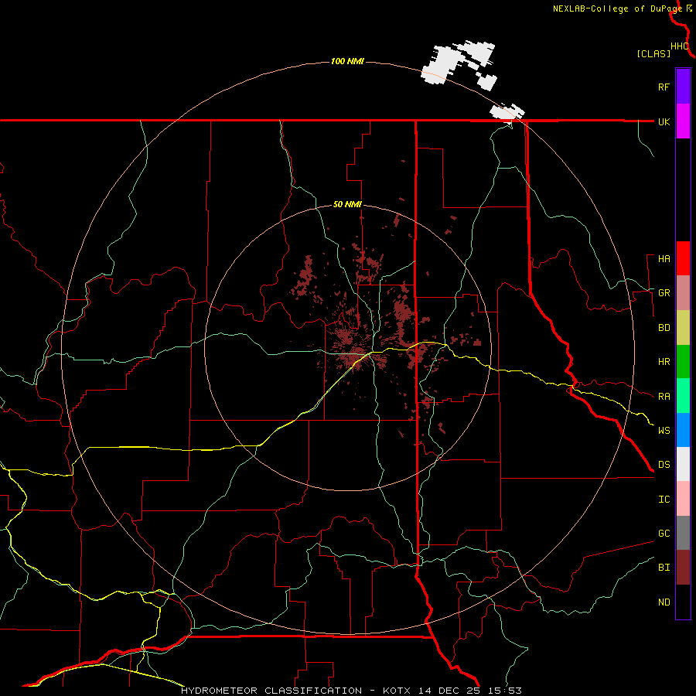Click the RF legend label
This screenshot has width=696, height=696.
coord(664,87)
